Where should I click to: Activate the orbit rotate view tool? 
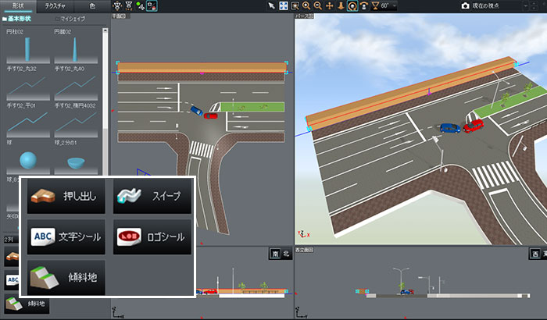352,5
